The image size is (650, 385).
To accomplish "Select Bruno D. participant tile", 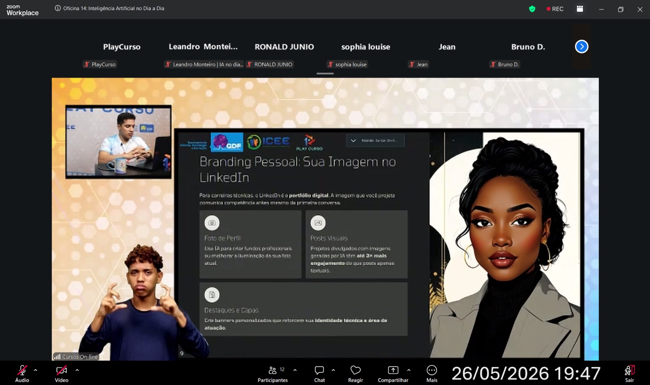I will pyautogui.click(x=528, y=47).
